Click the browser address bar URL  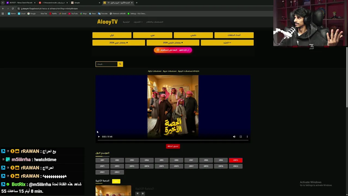coord(49,8)
